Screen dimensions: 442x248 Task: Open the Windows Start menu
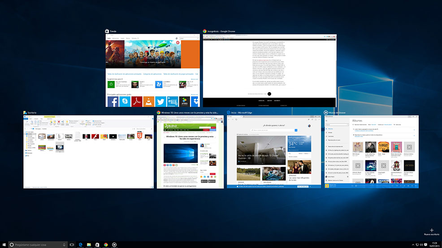coord(4,244)
